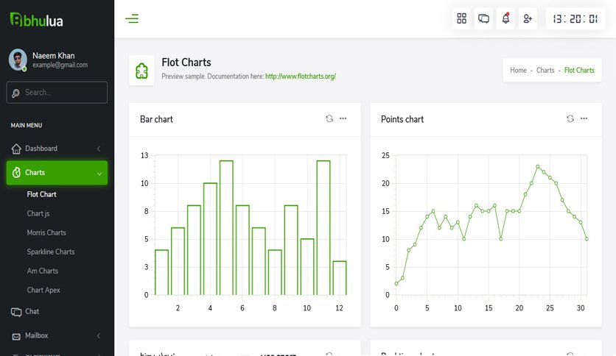Go to Charts breadcrumb

[x=545, y=70]
